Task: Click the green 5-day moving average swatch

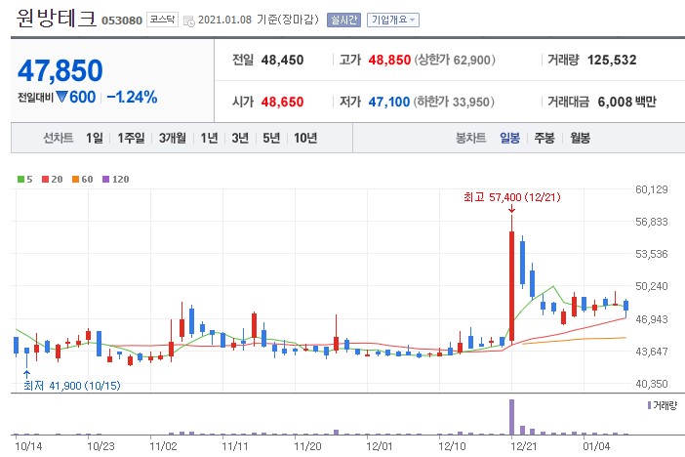Action: point(20,180)
